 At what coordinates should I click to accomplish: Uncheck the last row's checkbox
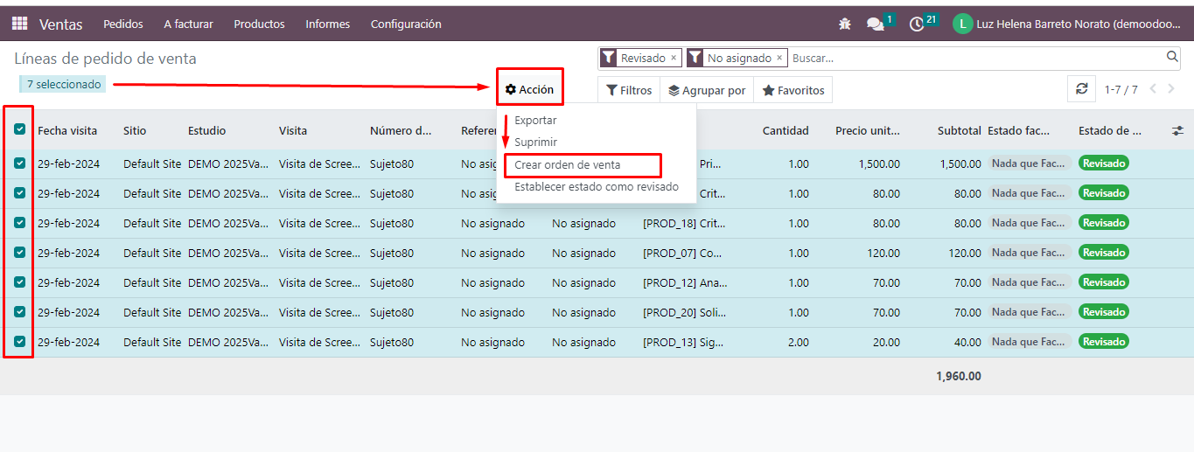(x=19, y=342)
